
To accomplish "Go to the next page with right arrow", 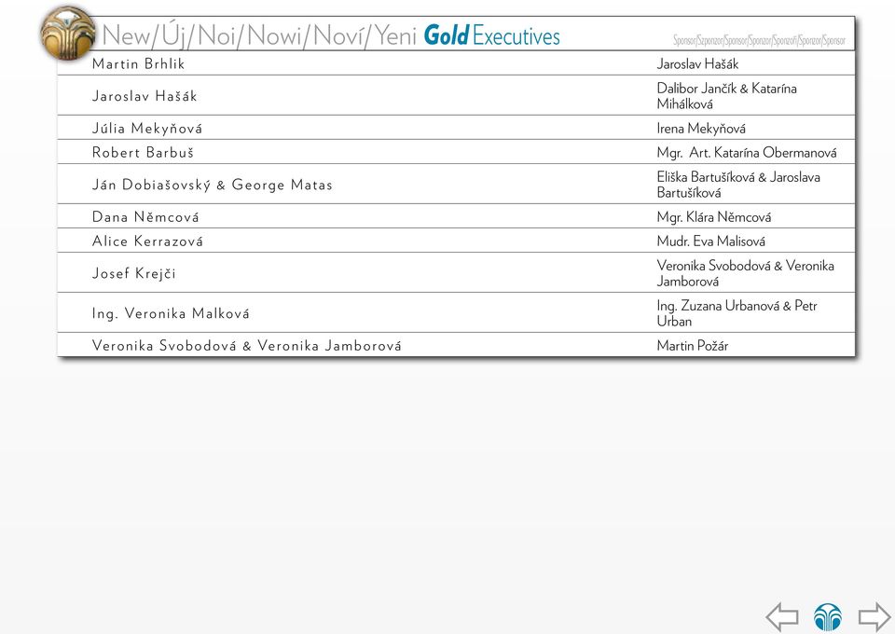I will point(874,617).
